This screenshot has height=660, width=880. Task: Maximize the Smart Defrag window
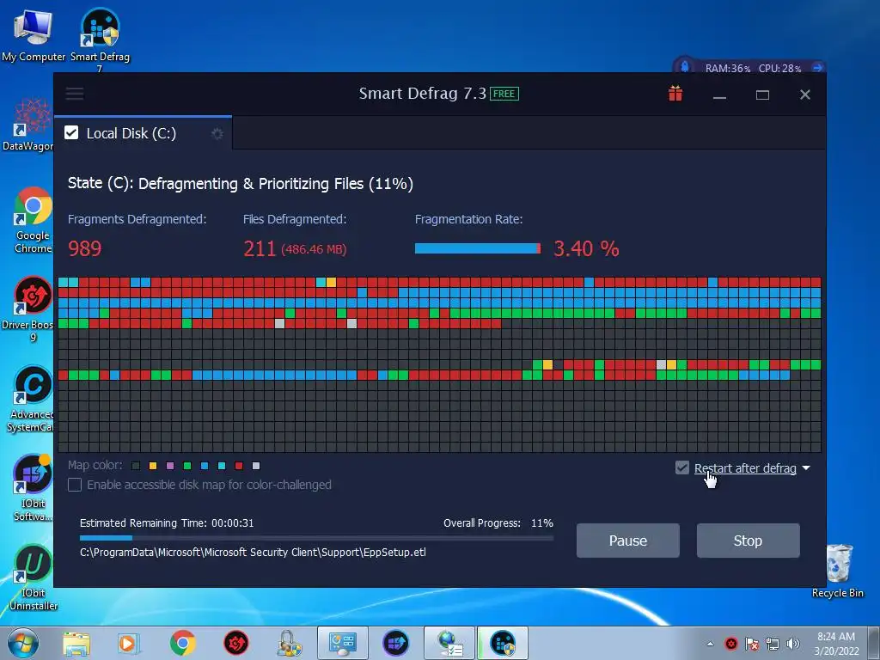pos(762,95)
